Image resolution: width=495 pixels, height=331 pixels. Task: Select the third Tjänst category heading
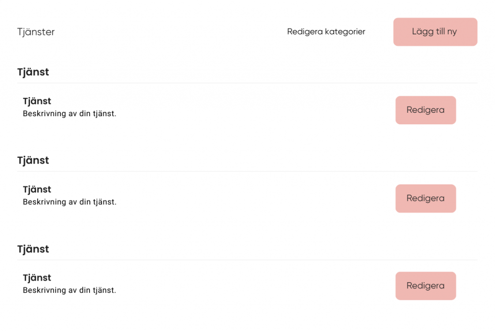[33, 249]
